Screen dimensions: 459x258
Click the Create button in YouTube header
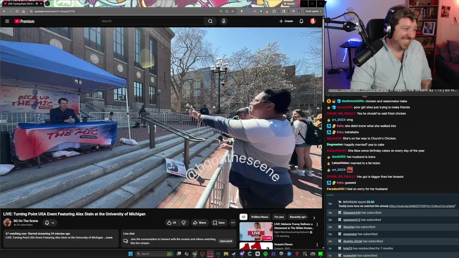[x=286, y=21]
